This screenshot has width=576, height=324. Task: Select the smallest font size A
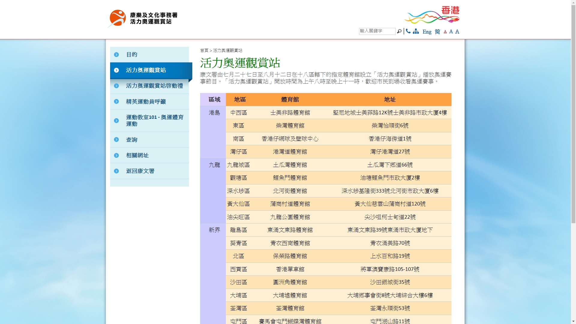pyautogui.click(x=445, y=32)
